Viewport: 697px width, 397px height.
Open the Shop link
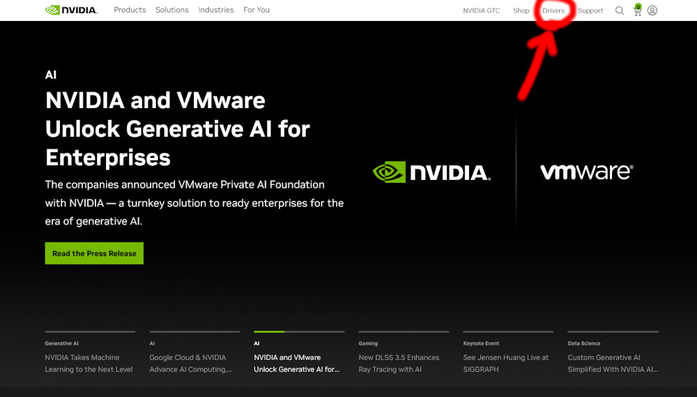pyautogui.click(x=521, y=10)
